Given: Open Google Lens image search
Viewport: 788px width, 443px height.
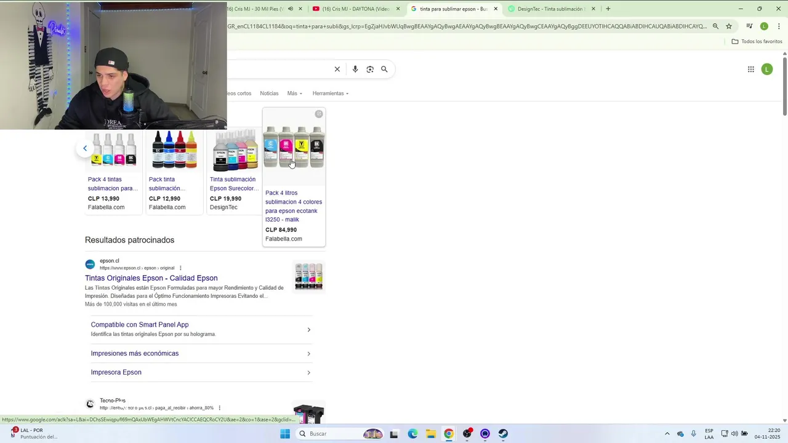Looking at the screenshot, I should coord(370,70).
